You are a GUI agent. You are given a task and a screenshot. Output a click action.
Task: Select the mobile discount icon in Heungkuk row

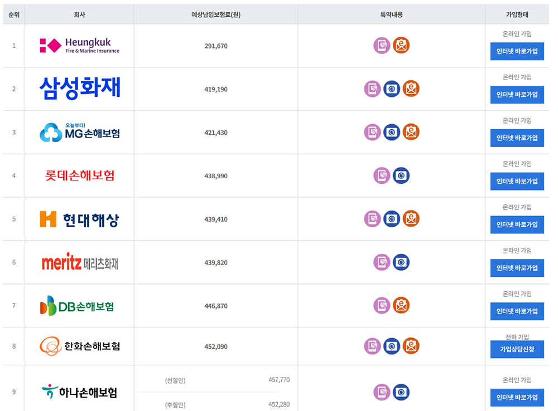click(382, 46)
